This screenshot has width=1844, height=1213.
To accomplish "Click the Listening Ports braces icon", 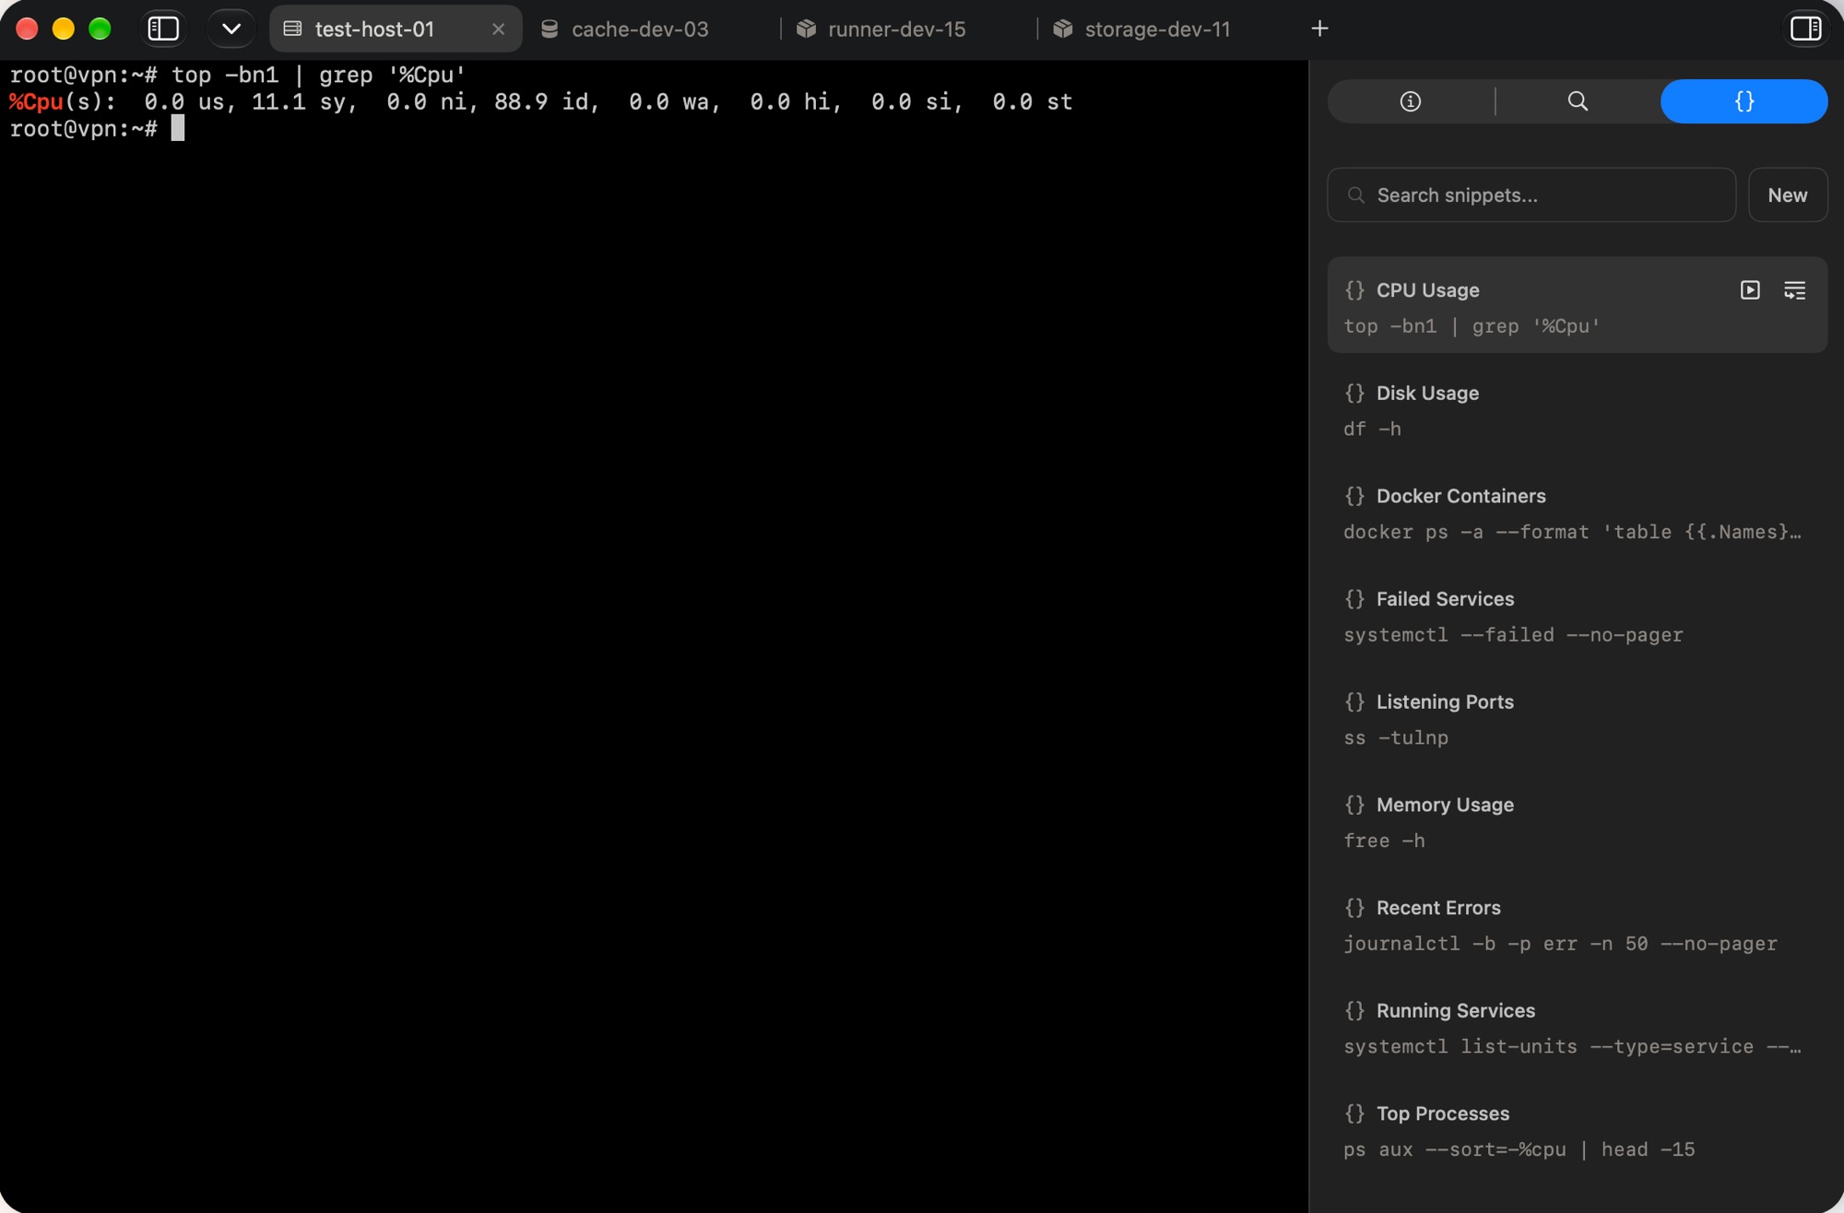I will coord(1354,701).
